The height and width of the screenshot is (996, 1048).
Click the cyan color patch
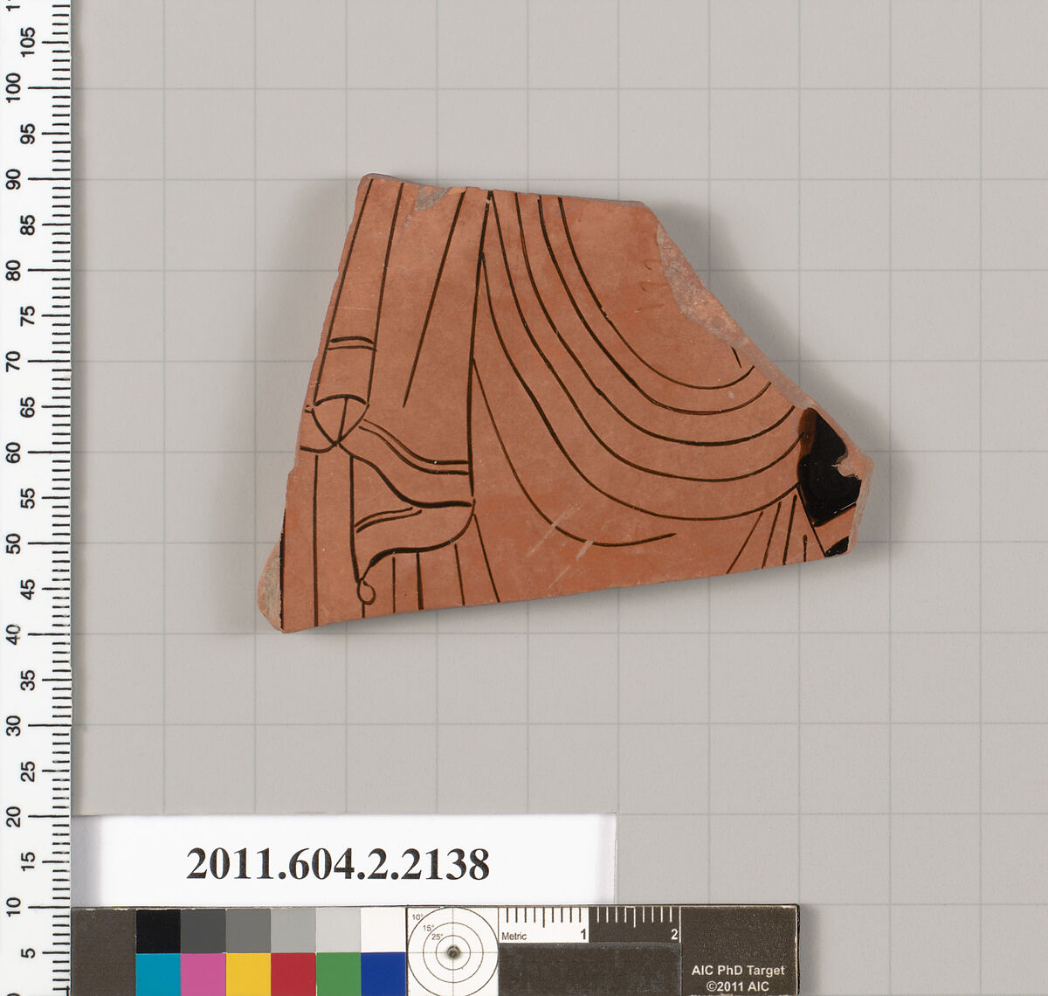coord(158,973)
